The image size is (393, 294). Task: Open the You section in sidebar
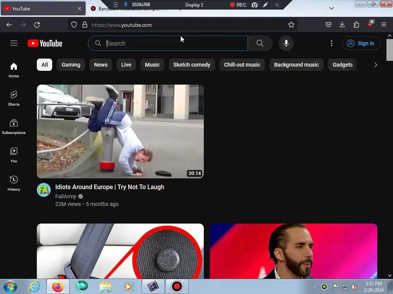[14, 155]
